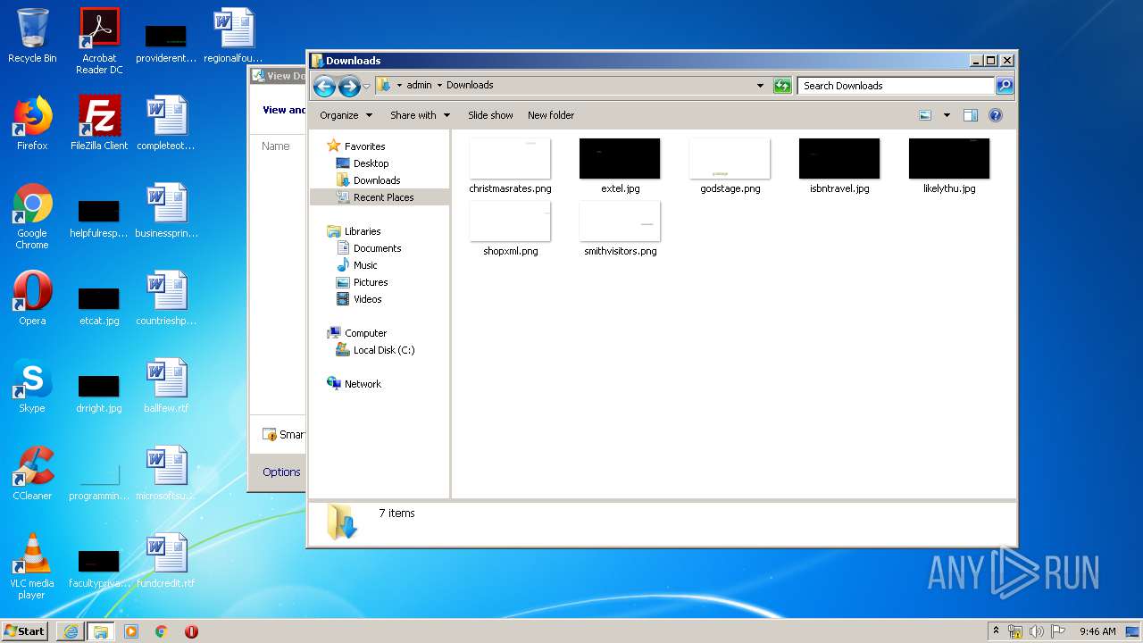The height and width of the screenshot is (643, 1143).
Task: Select the extel.jpg file
Action: (620, 166)
